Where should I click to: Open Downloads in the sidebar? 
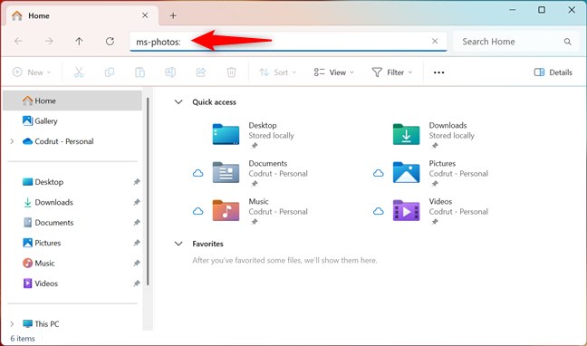48,202
